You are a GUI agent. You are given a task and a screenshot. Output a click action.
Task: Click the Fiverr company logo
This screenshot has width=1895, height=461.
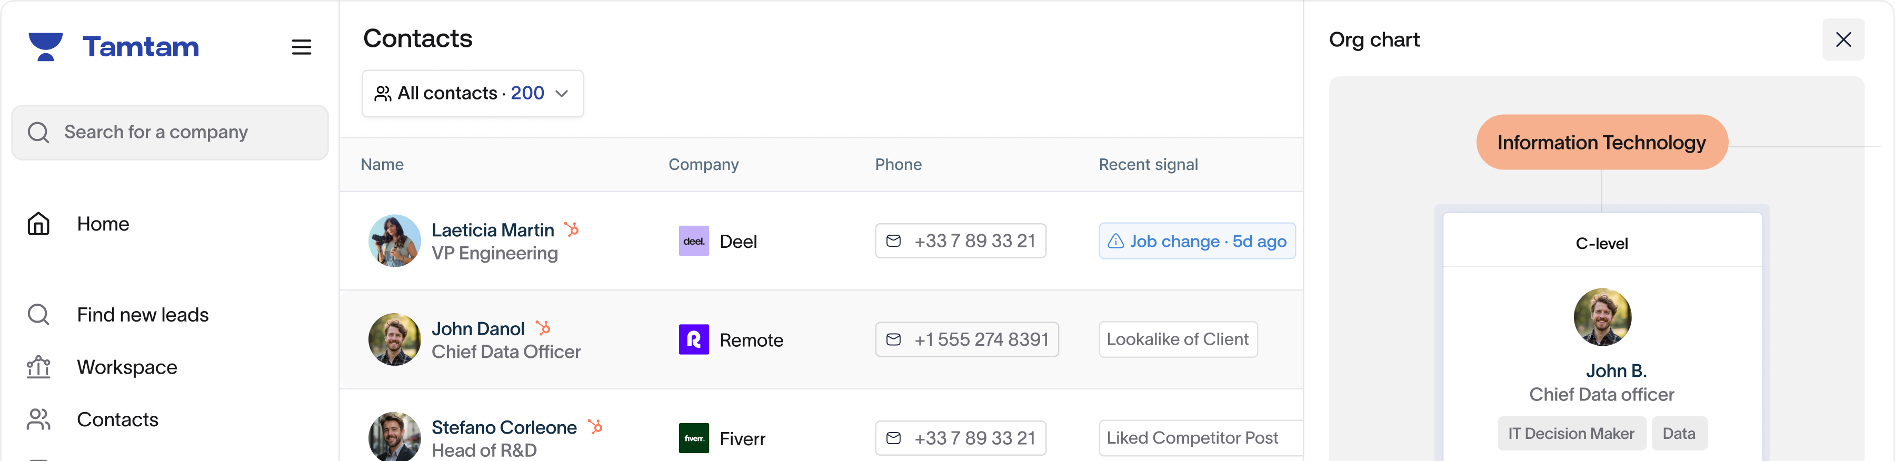(x=693, y=438)
